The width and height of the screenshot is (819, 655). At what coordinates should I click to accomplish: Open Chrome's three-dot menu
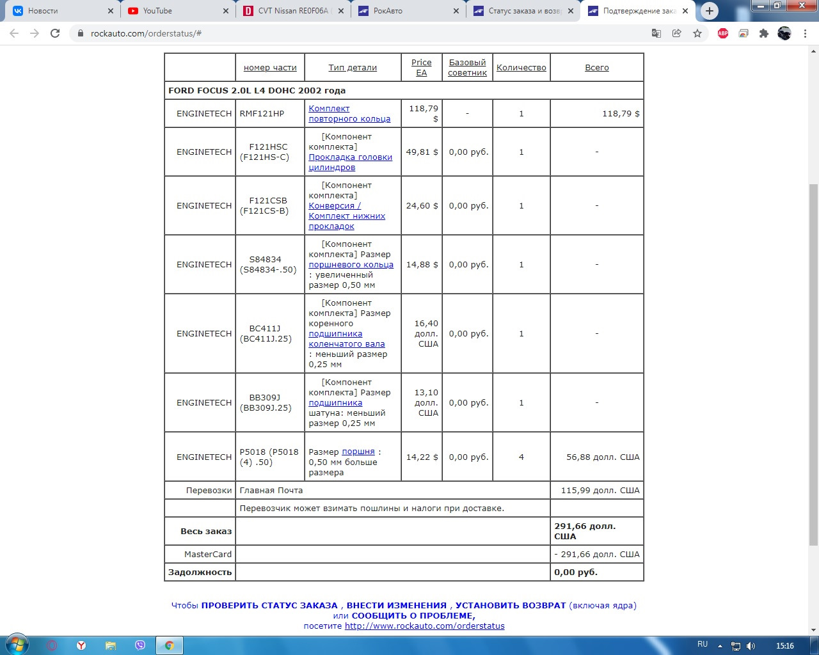coord(805,33)
